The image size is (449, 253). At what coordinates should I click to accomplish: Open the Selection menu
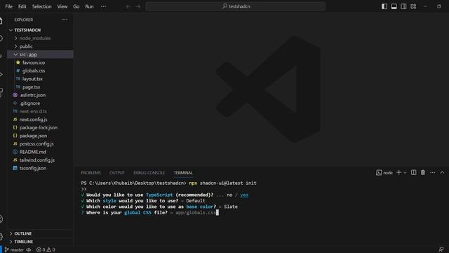pyautogui.click(x=41, y=6)
